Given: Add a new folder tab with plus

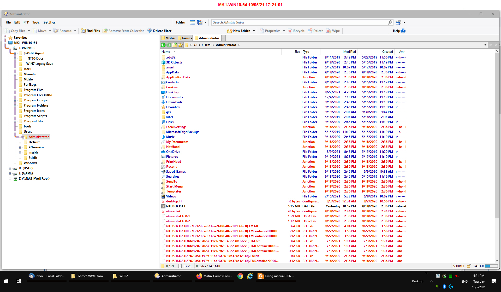Looking at the screenshot, I should [223, 38].
